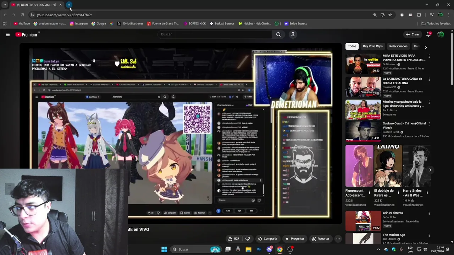This screenshot has width=454, height=255.
Task: Open YouTube notifications bell
Action: coord(428,34)
